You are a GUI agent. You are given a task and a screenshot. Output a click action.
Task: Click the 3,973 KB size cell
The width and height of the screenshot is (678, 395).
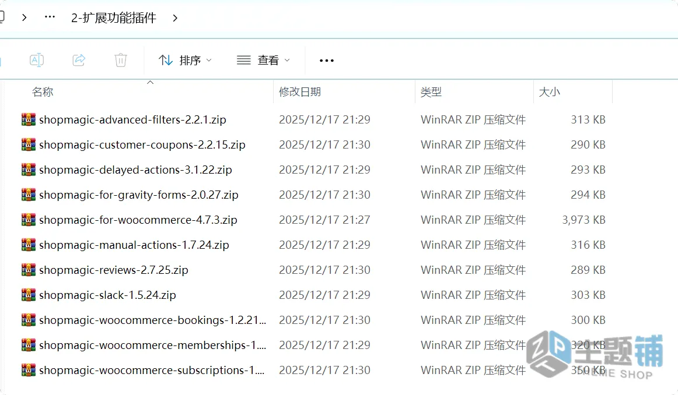click(x=583, y=220)
